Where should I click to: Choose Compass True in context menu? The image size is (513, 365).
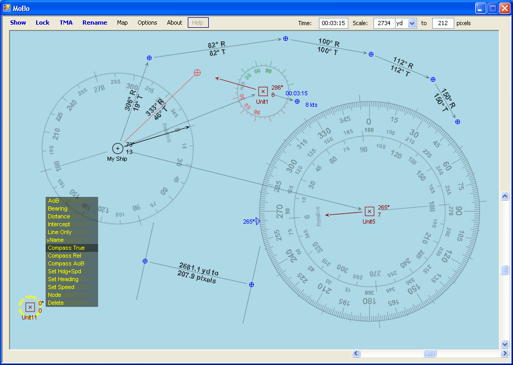pyautogui.click(x=66, y=248)
